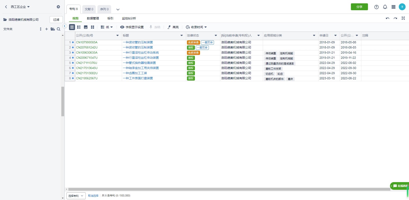Open the apps grid icon
The image size is (409, 200).
tap(393, 7)
